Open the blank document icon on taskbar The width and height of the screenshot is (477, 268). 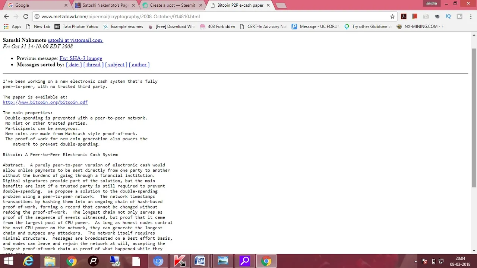[x=136, y=261]
